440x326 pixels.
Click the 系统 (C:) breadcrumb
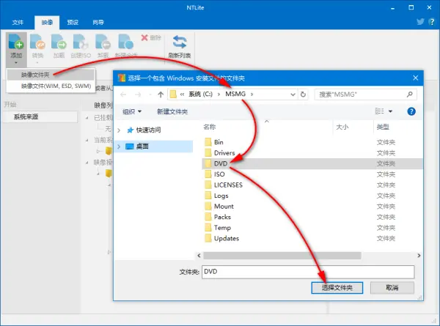[201, 95]
